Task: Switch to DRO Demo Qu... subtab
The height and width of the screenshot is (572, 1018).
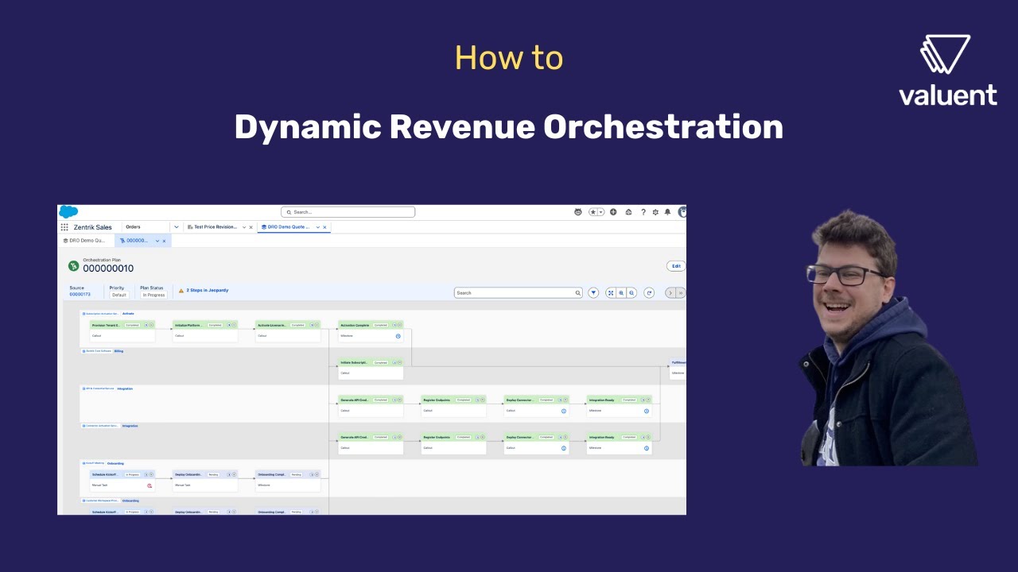Action: pyautogui.click(x=84, y=241)
